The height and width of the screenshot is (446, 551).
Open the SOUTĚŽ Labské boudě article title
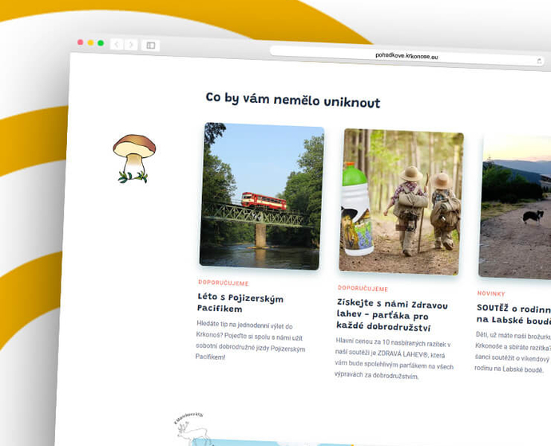point(513,314)
